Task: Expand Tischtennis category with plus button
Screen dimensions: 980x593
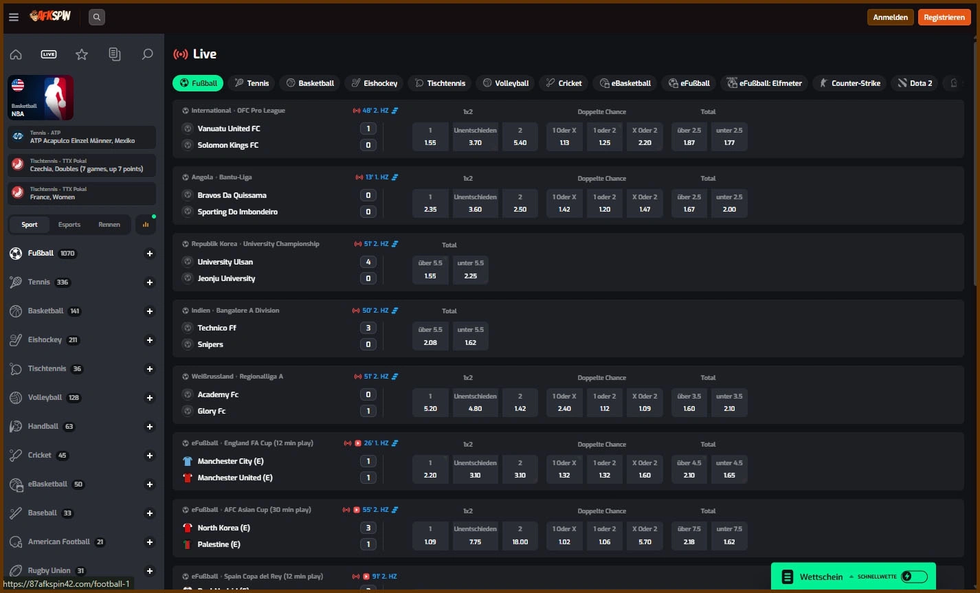Action: pos(150,369)
